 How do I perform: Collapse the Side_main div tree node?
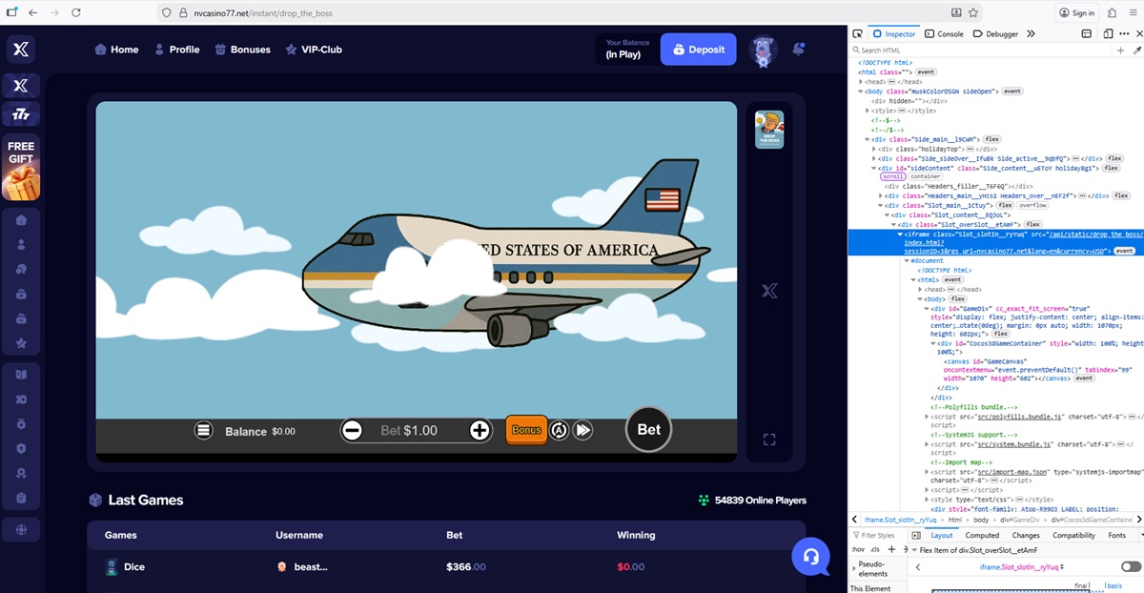pos(868,139)
